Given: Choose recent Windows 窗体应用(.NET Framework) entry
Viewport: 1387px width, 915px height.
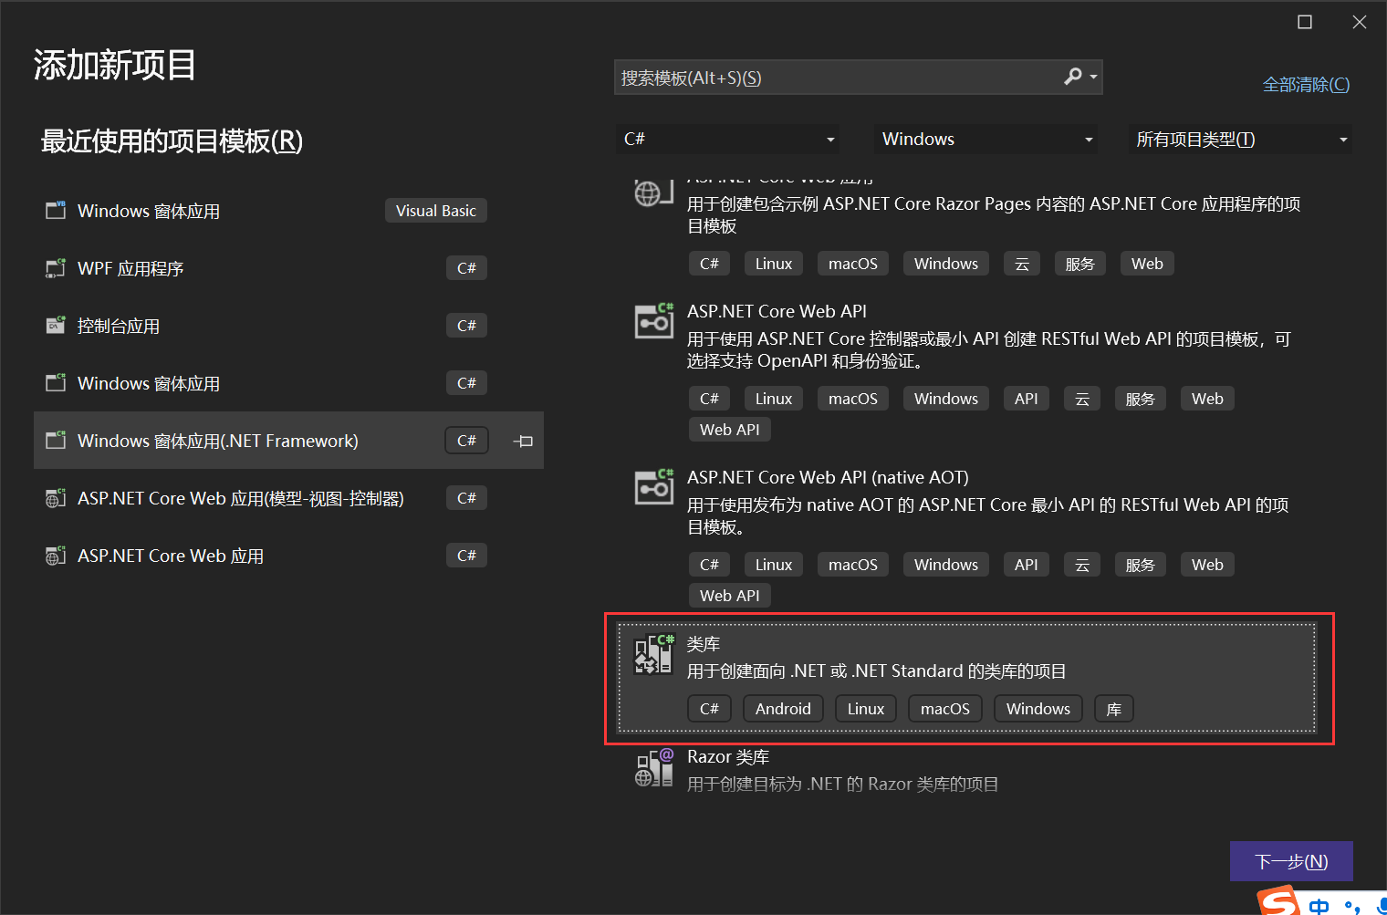Looking at the screenshot, I should (x=288, y=441).
